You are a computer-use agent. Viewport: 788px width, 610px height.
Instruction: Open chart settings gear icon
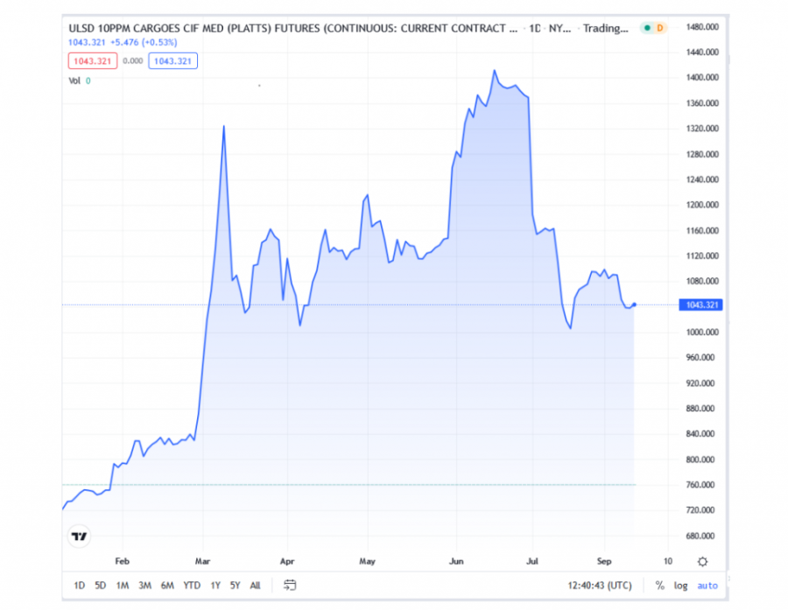(702, 561)
